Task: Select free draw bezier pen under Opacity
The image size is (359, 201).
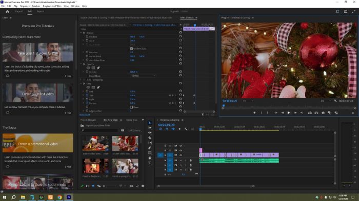Action: [x=98, y=68]
